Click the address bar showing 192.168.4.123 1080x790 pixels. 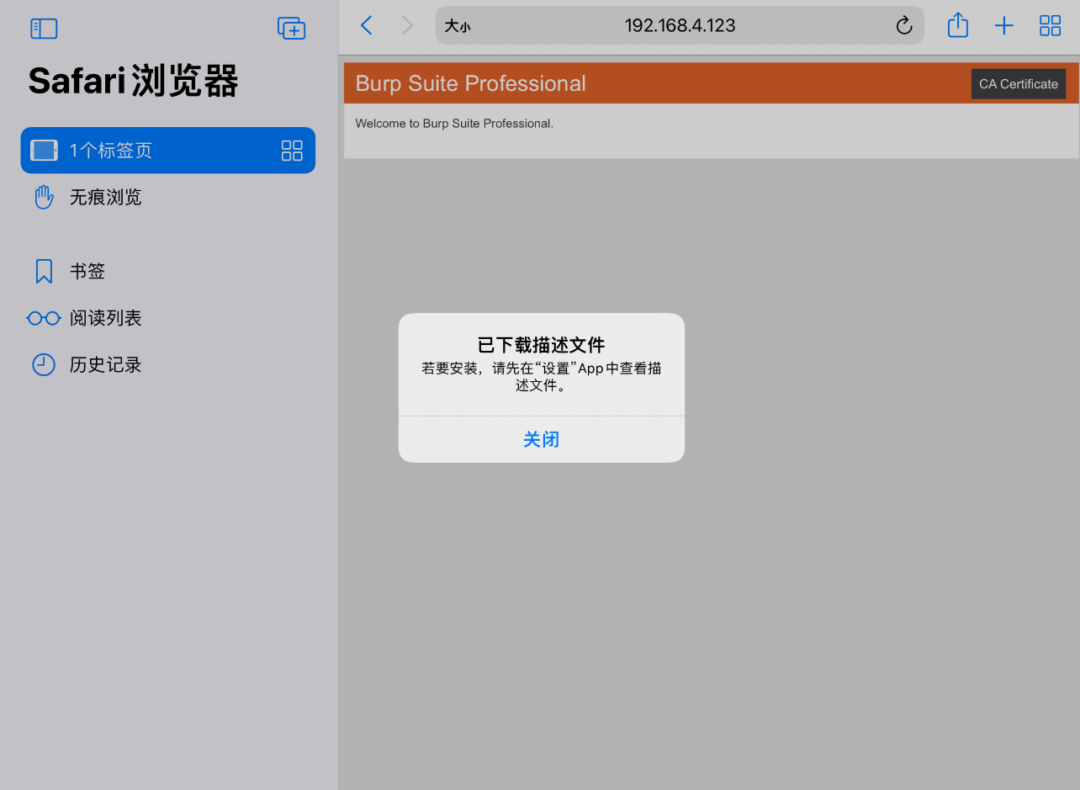pos(680,25)
